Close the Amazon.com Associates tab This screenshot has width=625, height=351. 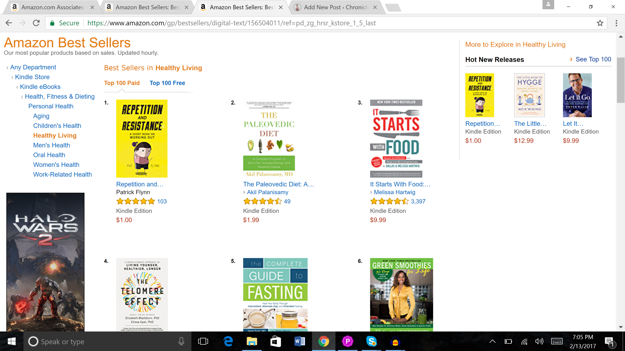[92, 7]
